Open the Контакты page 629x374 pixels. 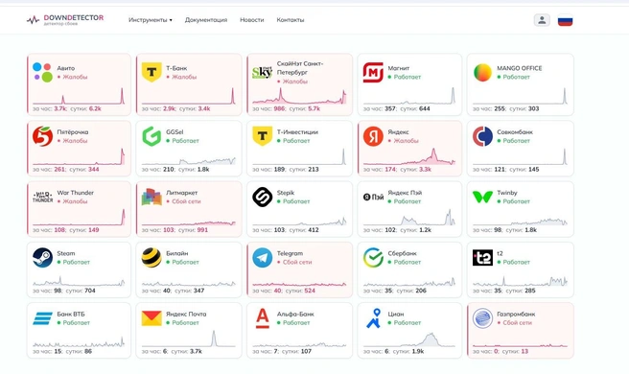290,20
